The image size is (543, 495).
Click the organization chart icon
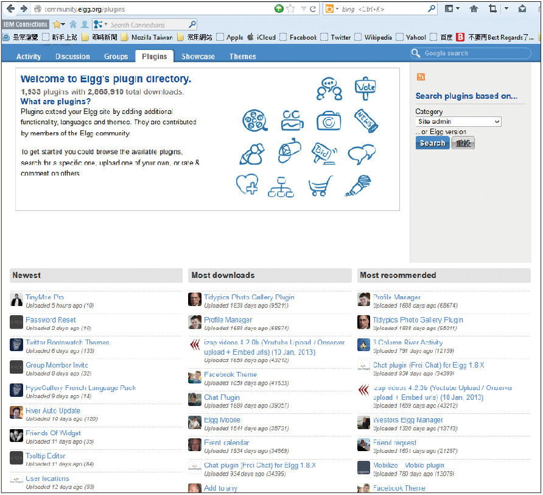coord(281,187)
